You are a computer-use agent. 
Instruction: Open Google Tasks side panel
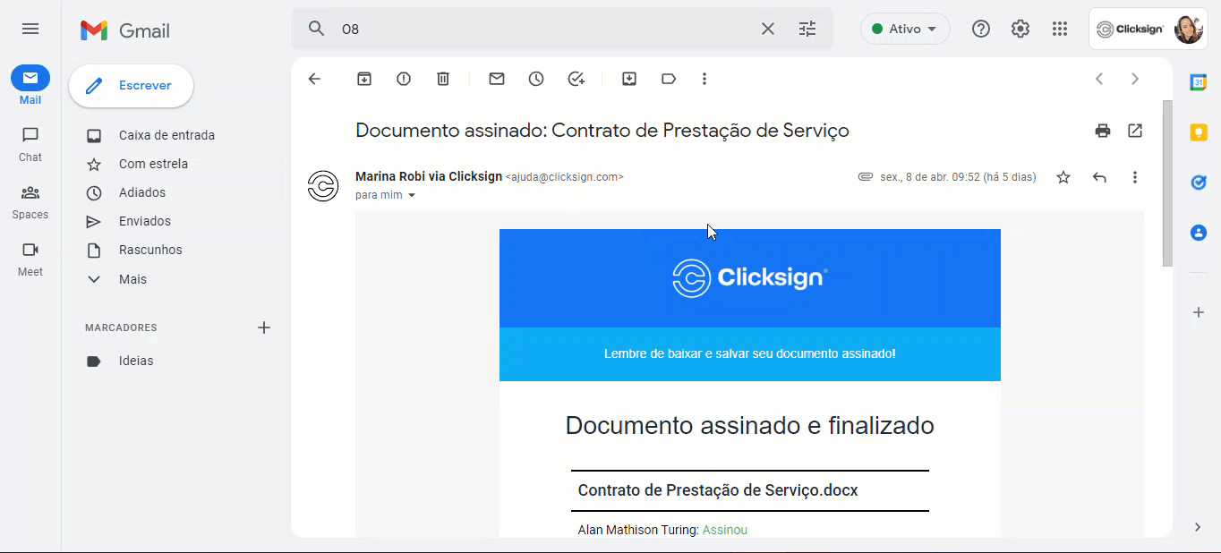[1198, 183]
